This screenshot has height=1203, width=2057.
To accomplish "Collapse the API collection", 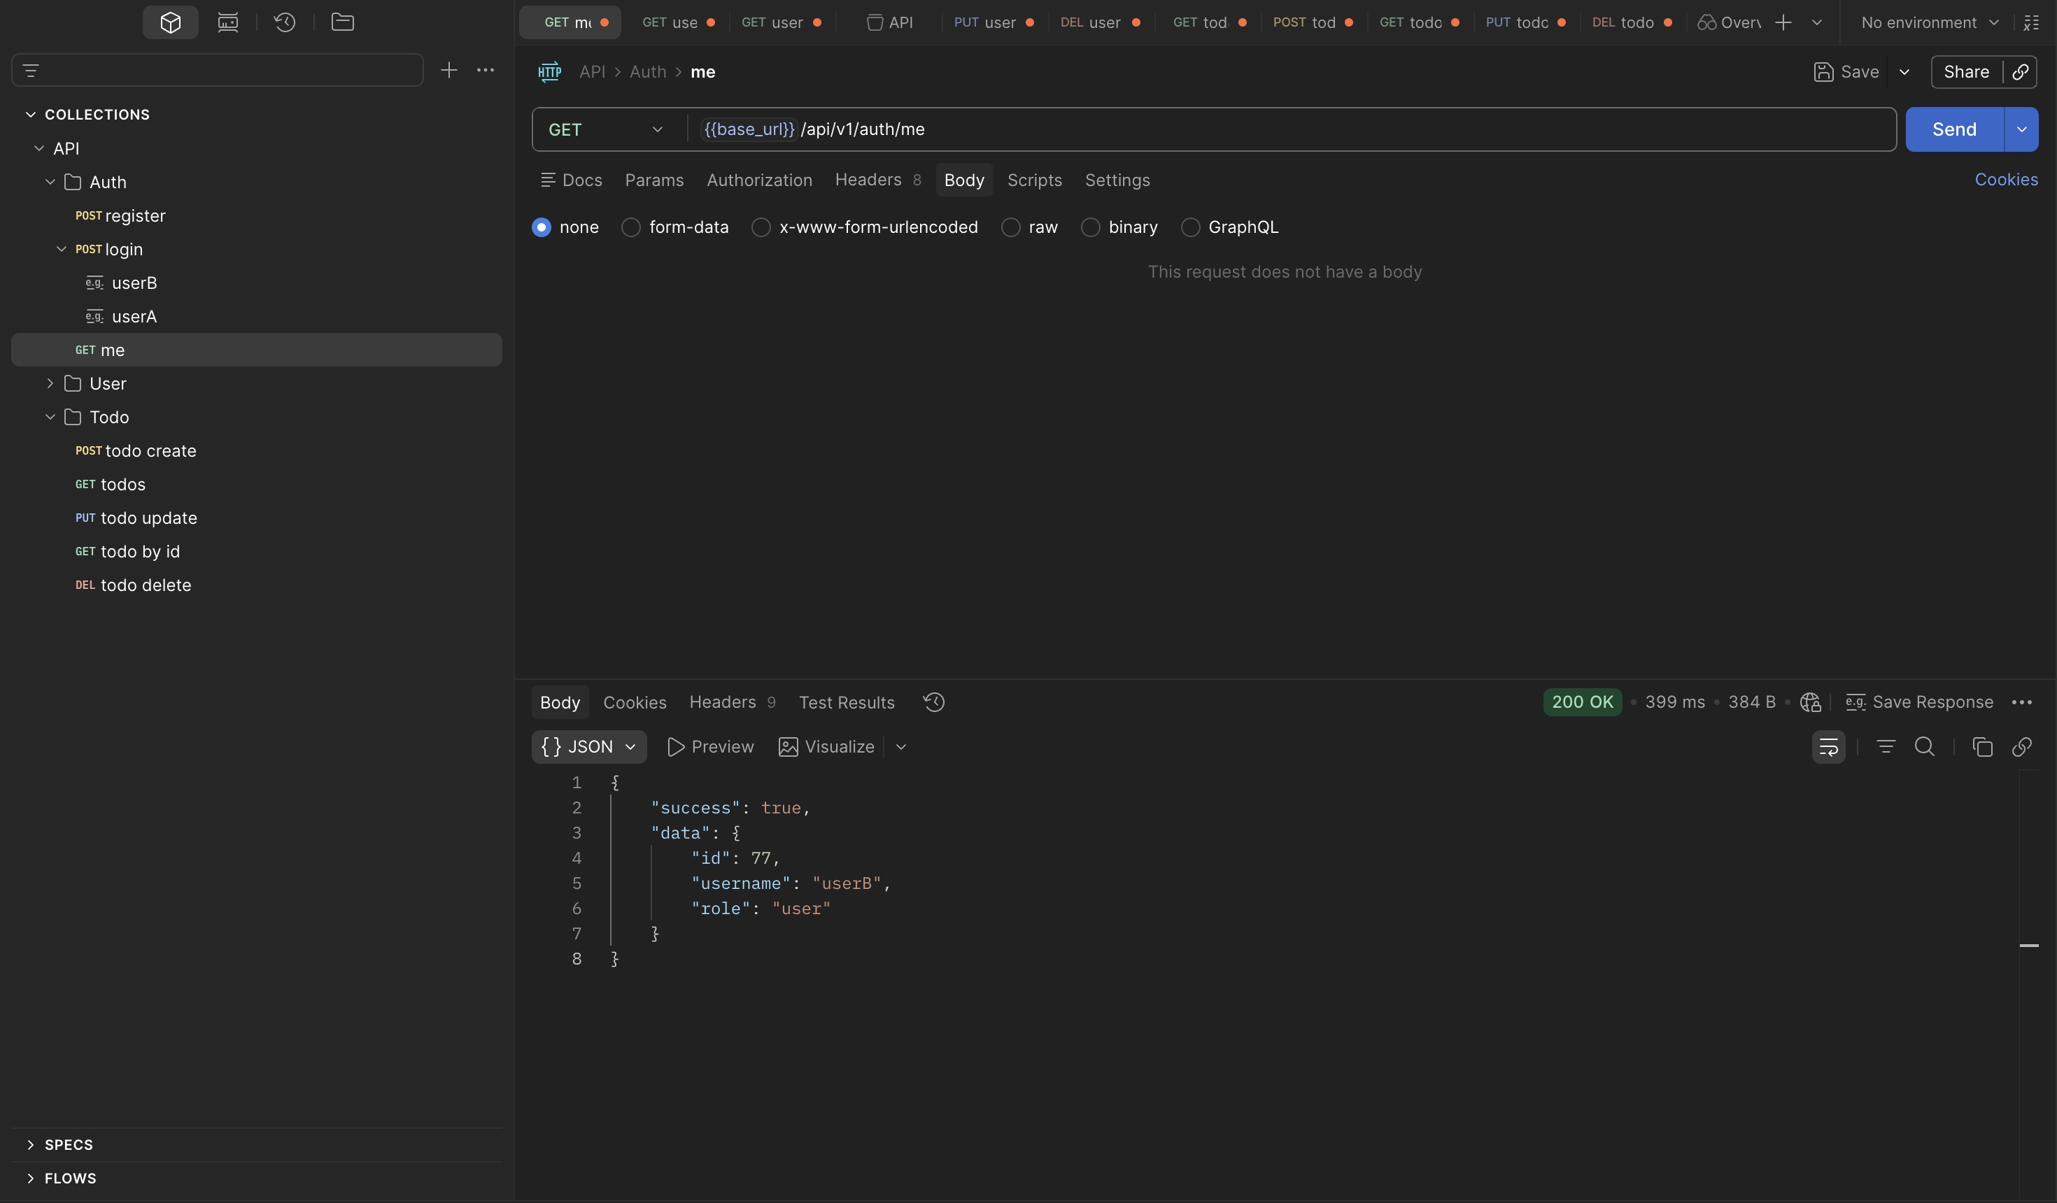I will [38, 148].
